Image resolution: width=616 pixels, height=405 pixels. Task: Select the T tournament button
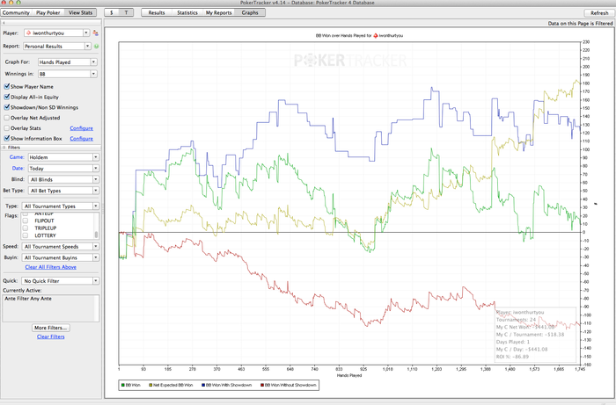tap(126, 12)
